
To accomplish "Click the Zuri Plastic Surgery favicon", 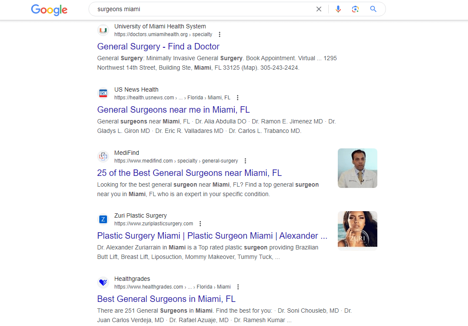I will [103, 219].
